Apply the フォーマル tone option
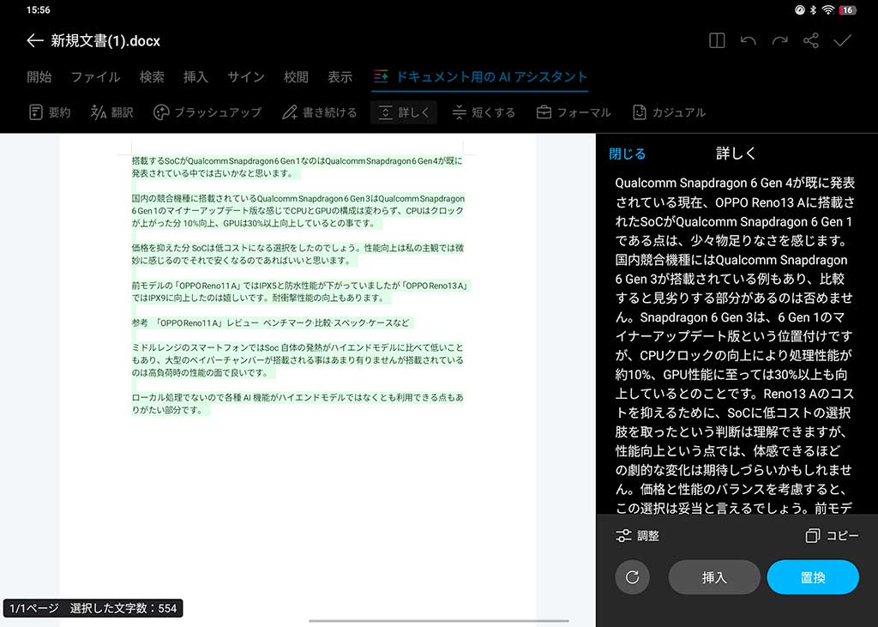This screenshot has width=878, height=627. [x=574, y=112]
